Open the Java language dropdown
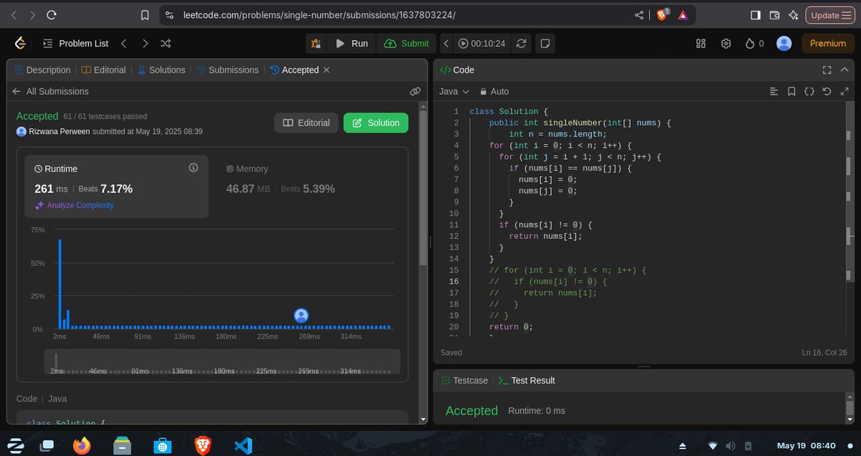 pos(454,91)
